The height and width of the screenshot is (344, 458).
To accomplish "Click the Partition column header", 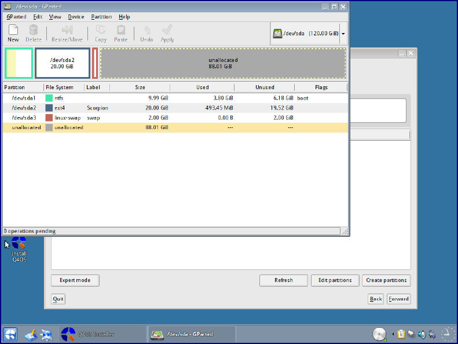I will click(x=23, y=87).
